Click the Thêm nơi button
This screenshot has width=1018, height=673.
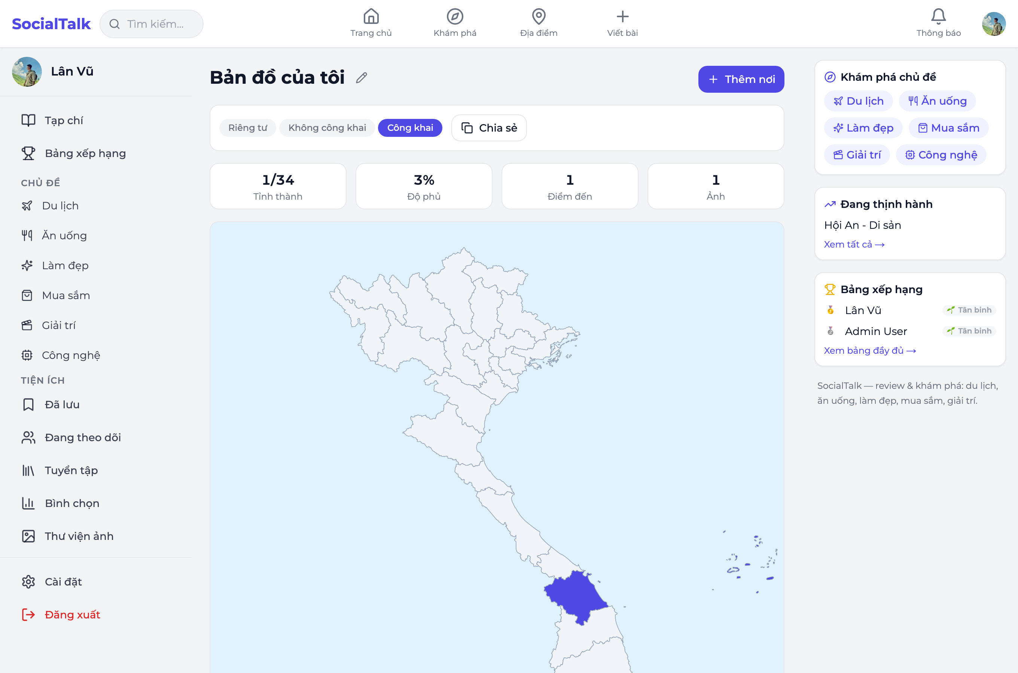741,79
